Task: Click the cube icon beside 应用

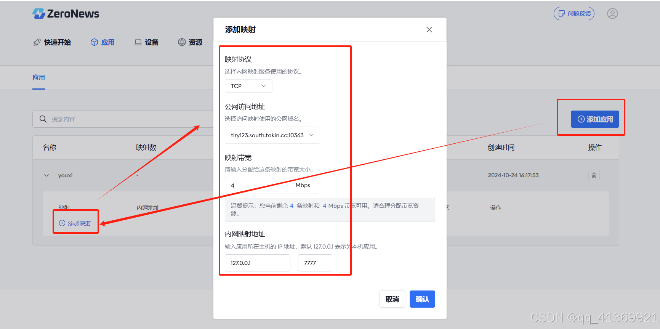Action: [x=94, y=42]
